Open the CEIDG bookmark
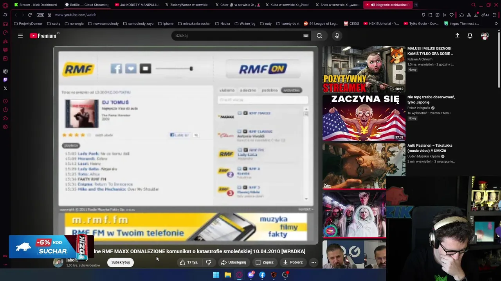Screen dimensions: 501x281 pos(351,23)
